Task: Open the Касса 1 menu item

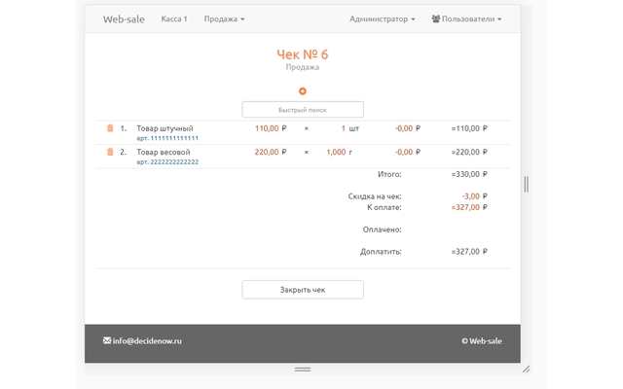Action: [x=174, y=19]
